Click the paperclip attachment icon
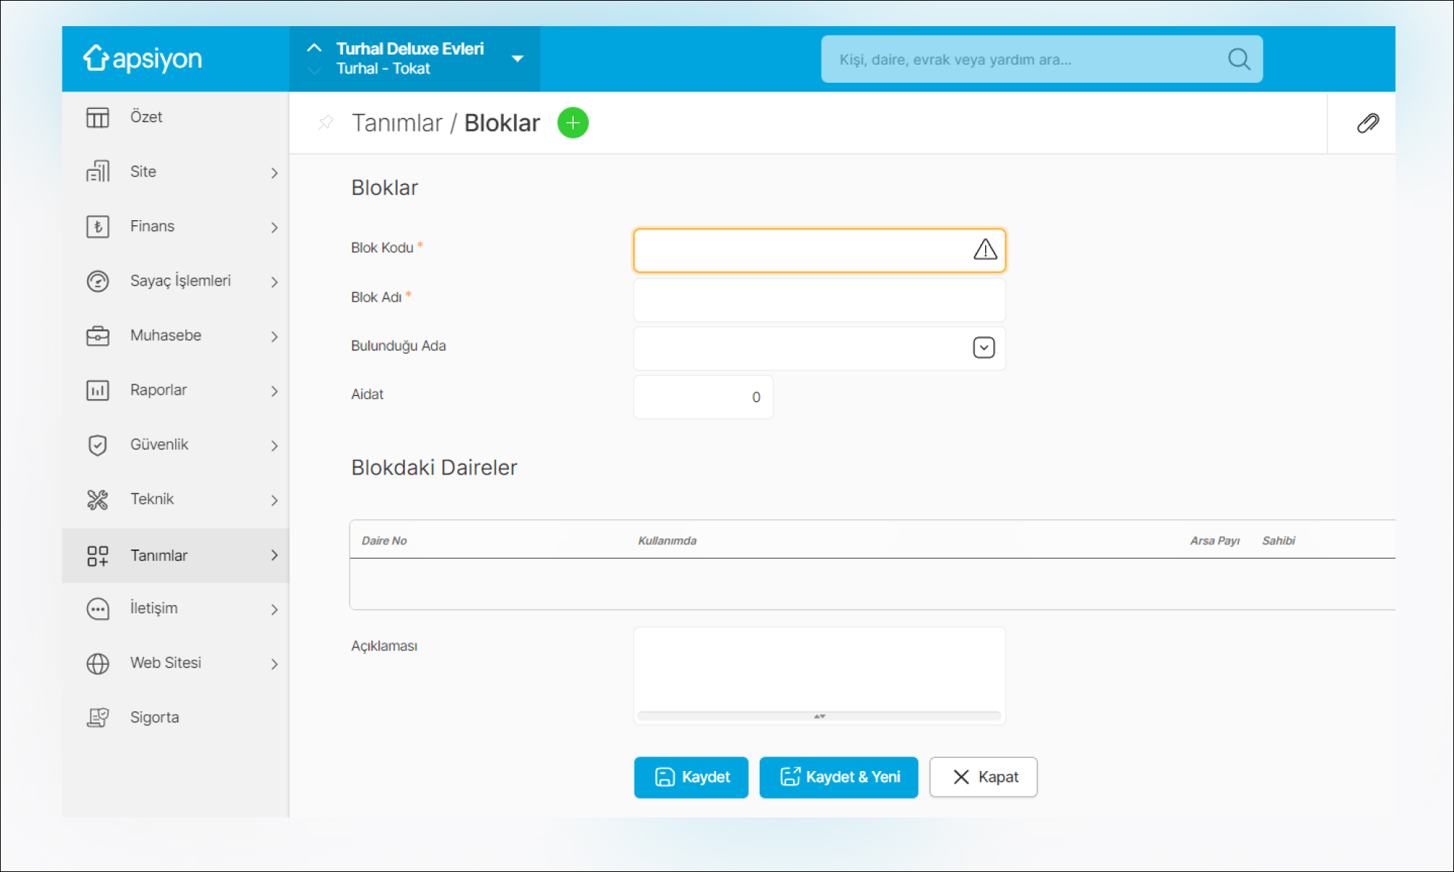This screenshot has height=872, width=1454. (x=1367, y=123)
